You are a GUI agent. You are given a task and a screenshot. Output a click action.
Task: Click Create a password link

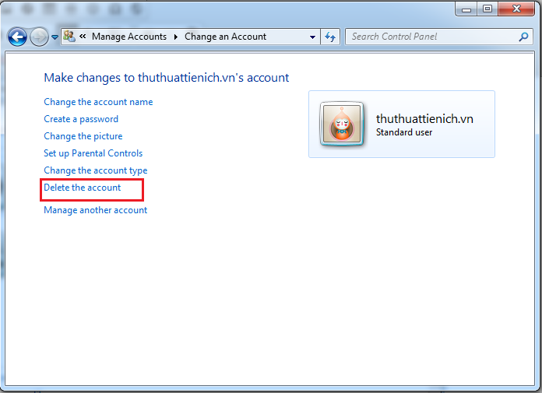[x=81, y=119]
